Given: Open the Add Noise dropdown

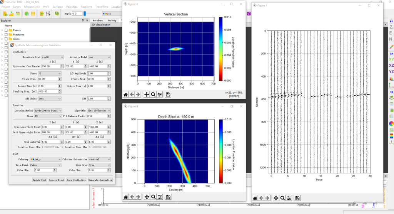Looking at the screenshot, I should coord(49,99).
